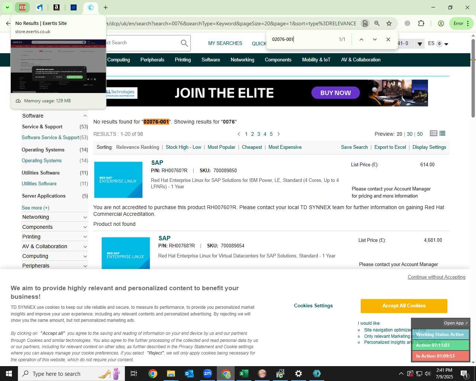
Task: Show 50 results per page
Action: (420, 134)
